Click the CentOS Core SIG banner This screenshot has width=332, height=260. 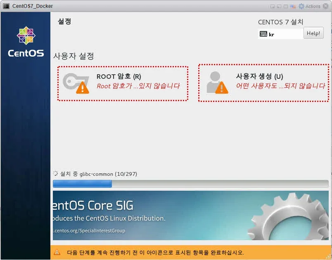tap(190, 215)
